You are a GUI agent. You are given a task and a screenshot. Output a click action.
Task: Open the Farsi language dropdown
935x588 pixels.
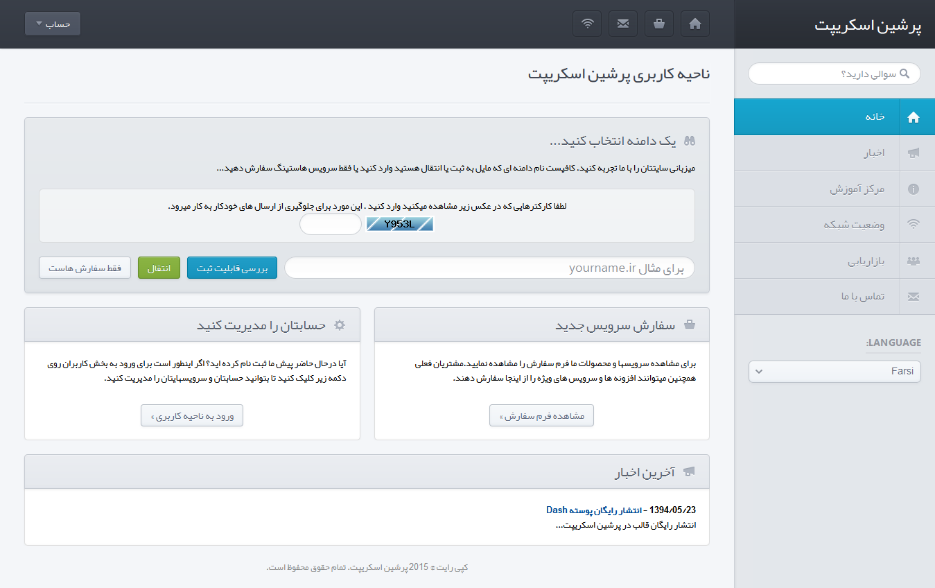pyautogui.click(x=834, y=371)
